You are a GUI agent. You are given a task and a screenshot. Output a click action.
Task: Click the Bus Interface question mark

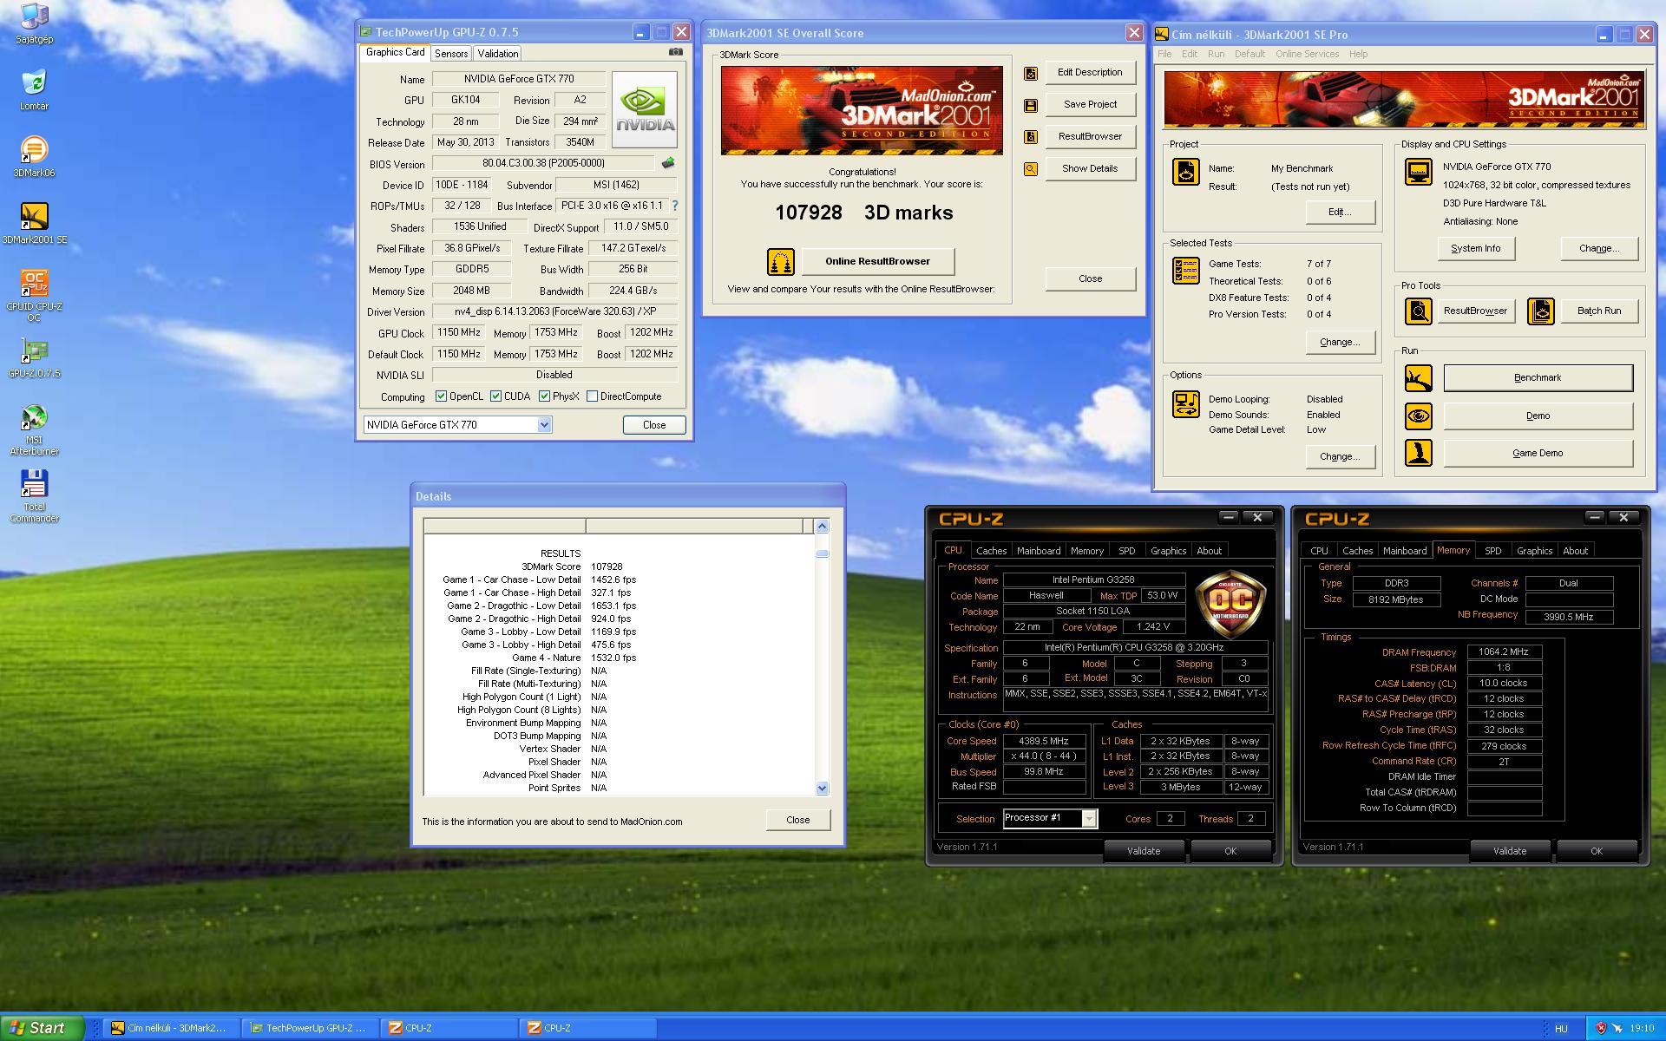point(675,206)
